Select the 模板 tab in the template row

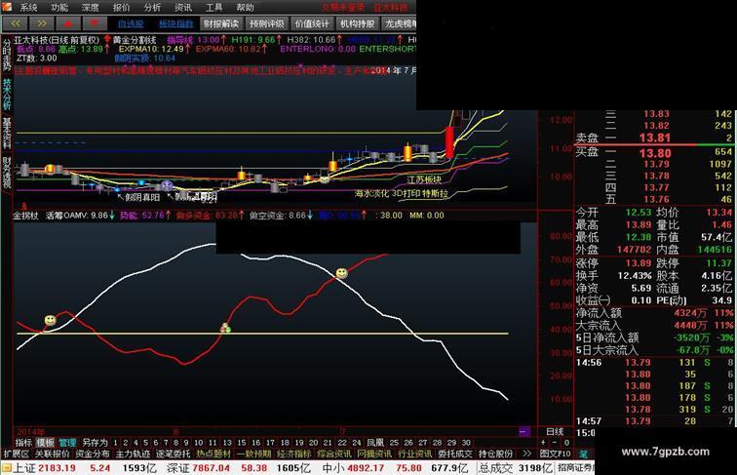pos(46,443)
